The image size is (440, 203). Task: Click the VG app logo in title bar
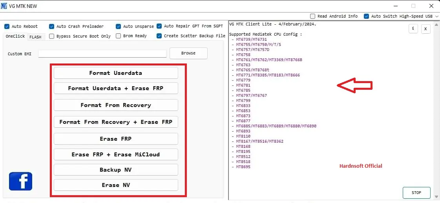4,6
